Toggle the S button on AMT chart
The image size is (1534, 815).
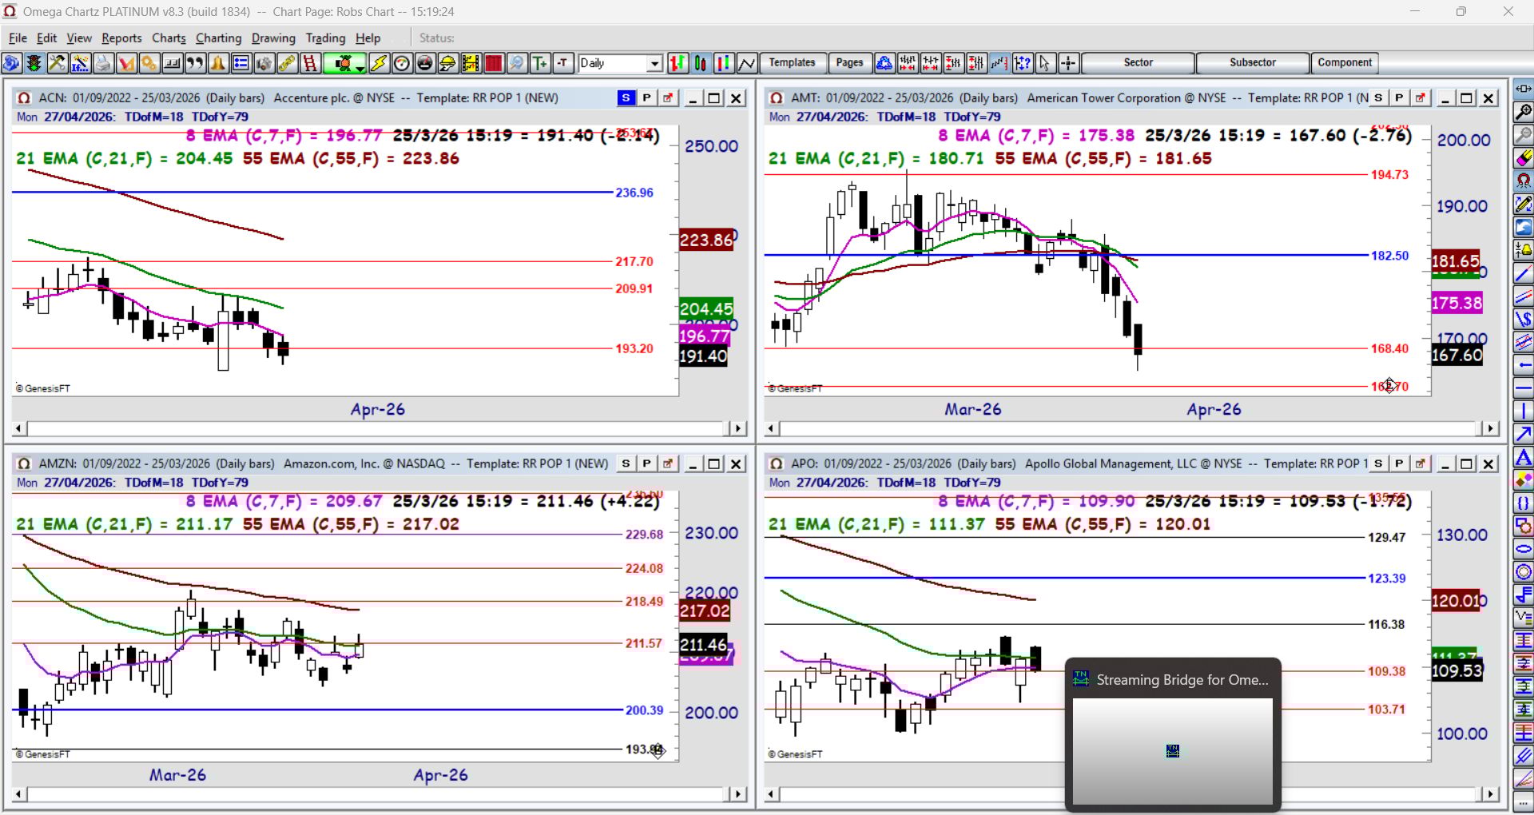click(1378, 97)
